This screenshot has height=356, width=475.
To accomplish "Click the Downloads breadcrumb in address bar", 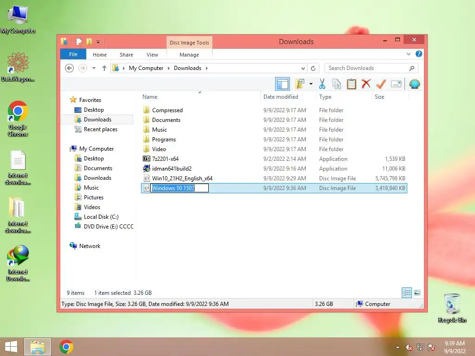I will 187,68.
